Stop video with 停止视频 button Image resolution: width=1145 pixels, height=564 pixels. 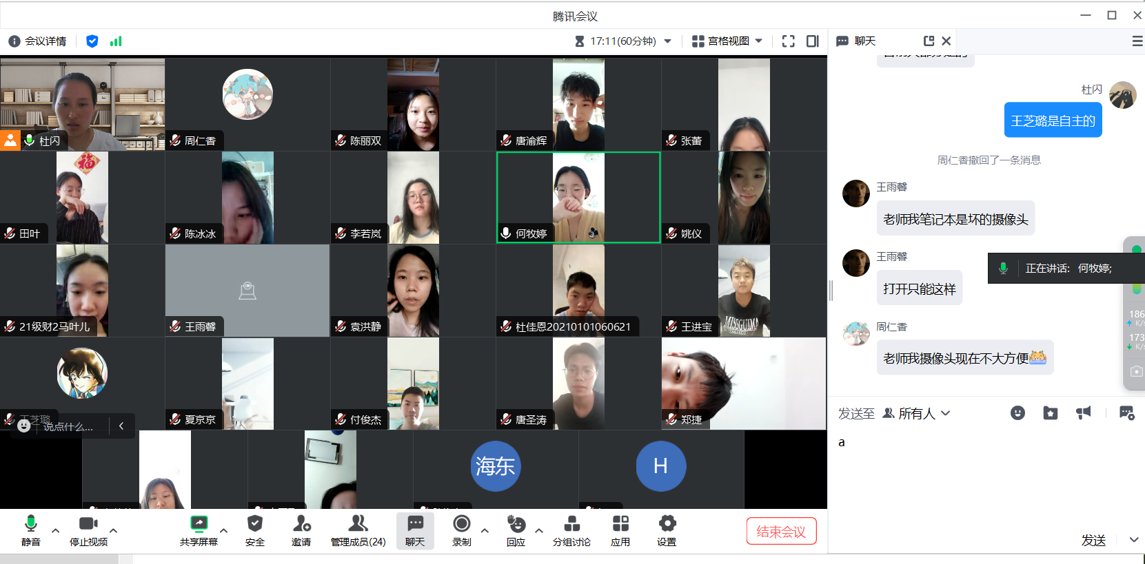pyautogui.click(x=88, y=531)
